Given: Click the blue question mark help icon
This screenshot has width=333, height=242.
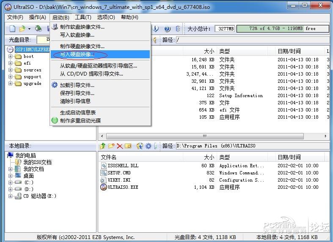Looking at the screenshot, I should [x=168, y=29].
